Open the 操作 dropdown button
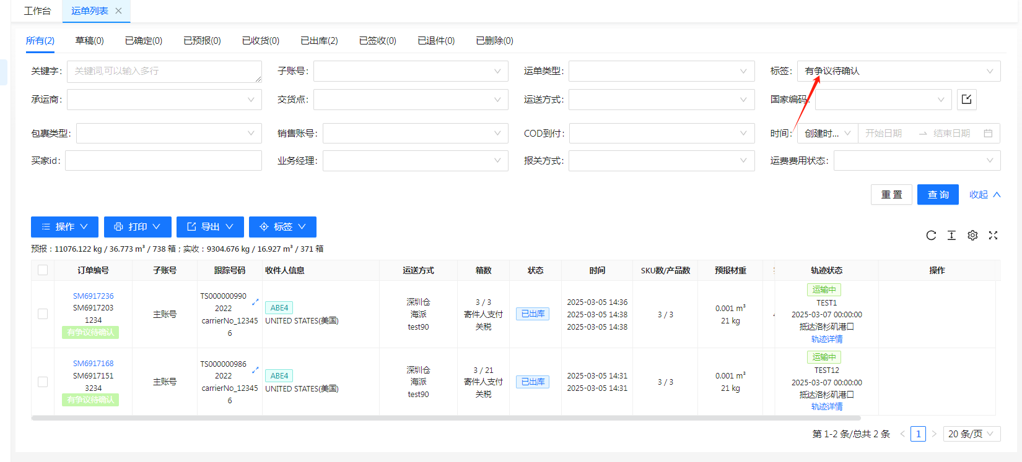The width and height of the screenshot is (1022, 462). [x=64, y=227]
